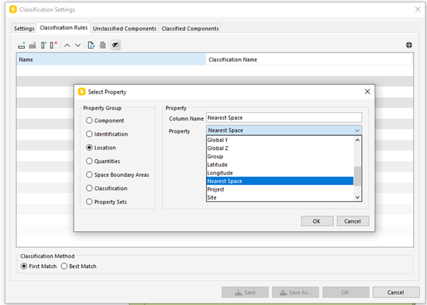Click the Select Property dialog logo icon

pos(82,91)
